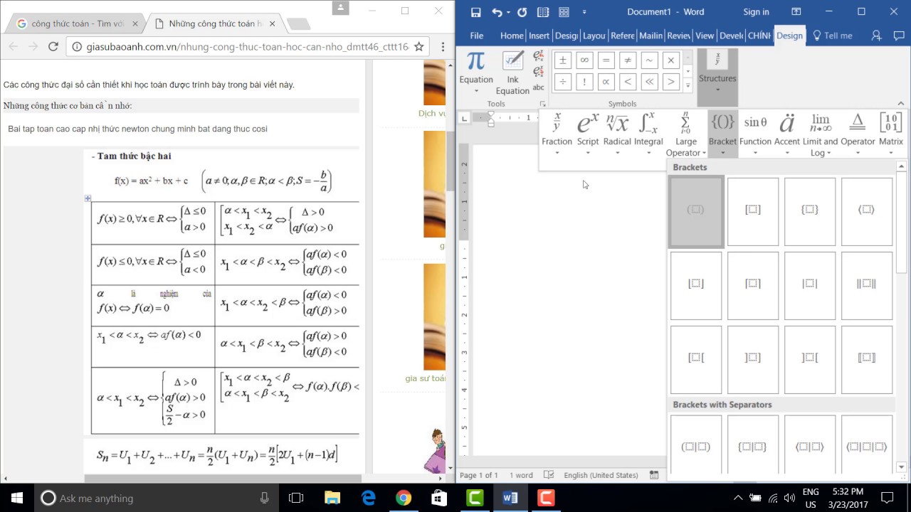Image resolution: width=911 pixels, height=512 pixels.
Task: Open Microsoft Edge from the taskbar
Action: tap(368, 498)
